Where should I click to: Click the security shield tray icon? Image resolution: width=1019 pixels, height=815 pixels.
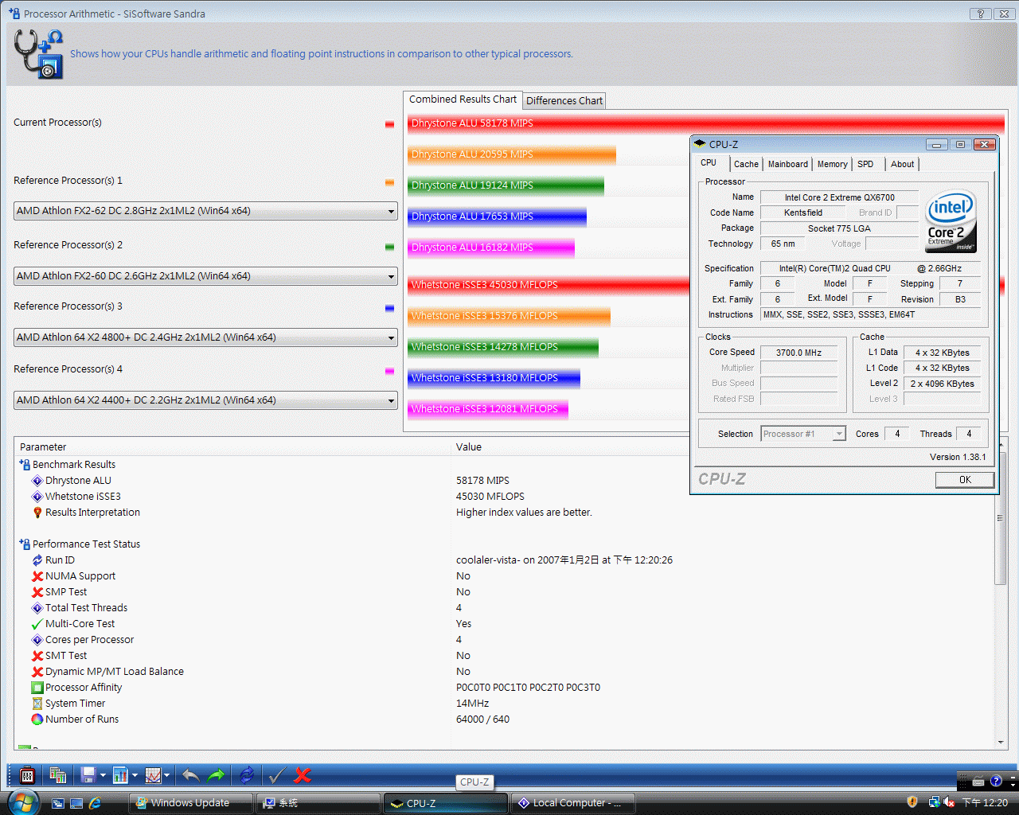[912, 802]
